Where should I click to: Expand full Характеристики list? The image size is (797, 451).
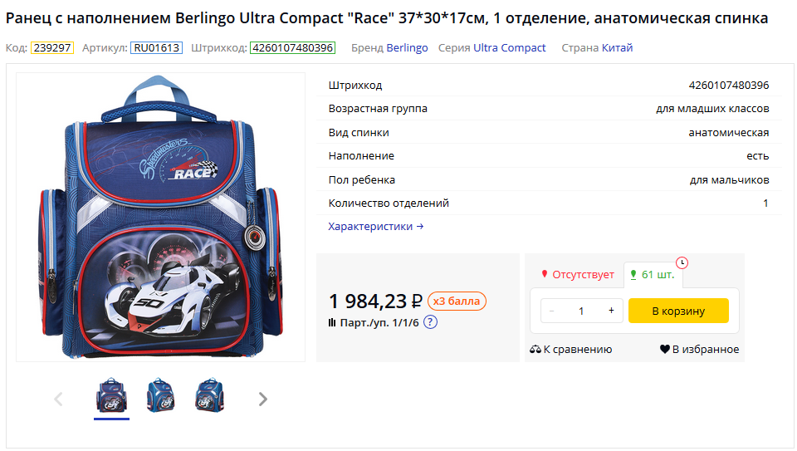(x=375, y=226)
